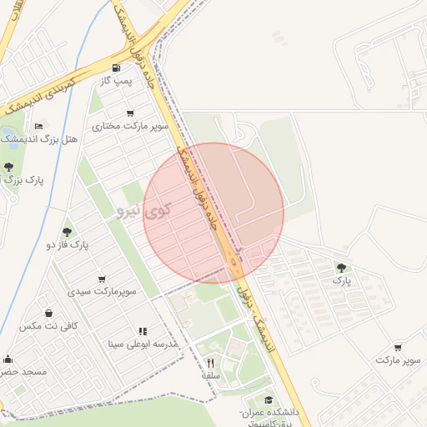This screenshot has height=427, width=427.
Task: Select the کمربندی اندیمشک road label
Action: point(41,96)
